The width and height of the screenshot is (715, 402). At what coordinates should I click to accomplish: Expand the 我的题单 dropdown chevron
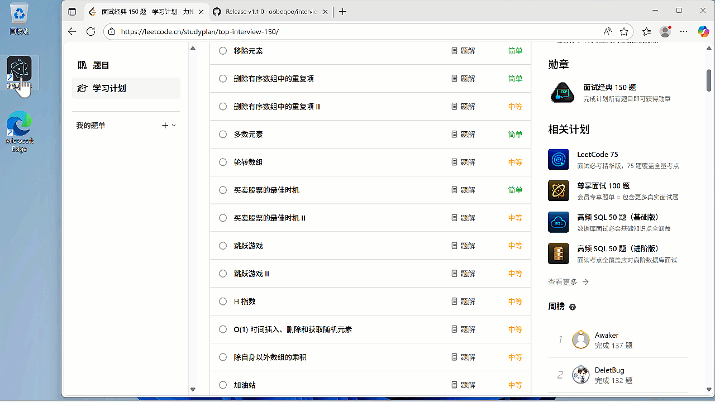[x=175, y=125]
